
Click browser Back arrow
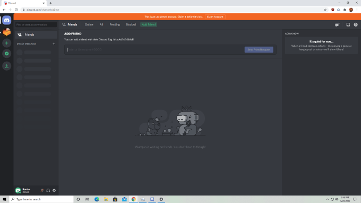(4, 10)
